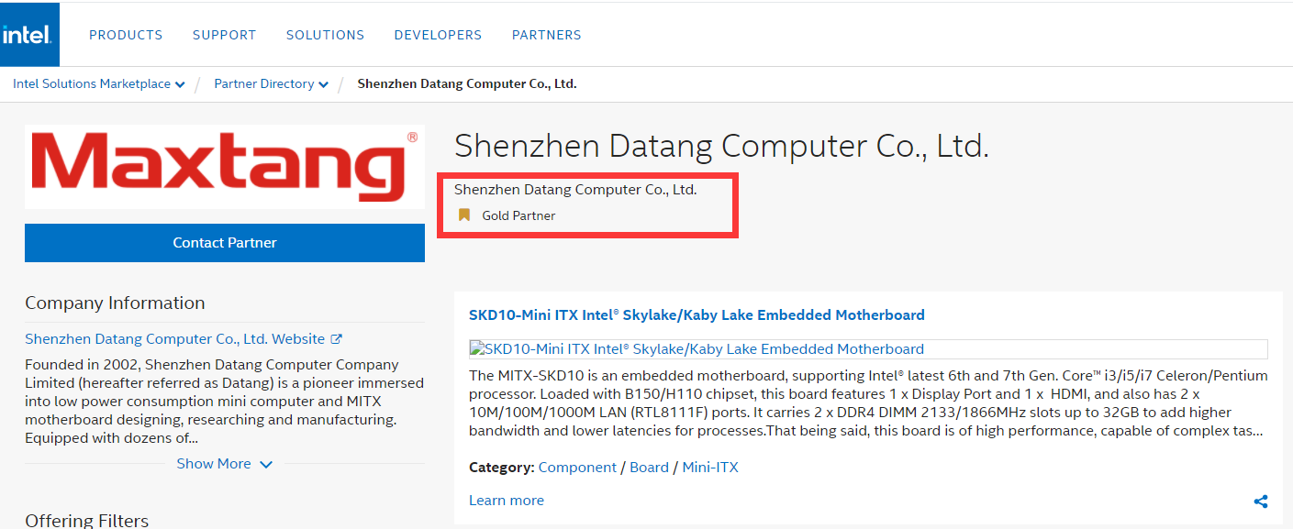Image resolution: width=1293 pixels, height=529 pixels.
Task: Click the Component category link
Action: tap(577, 468)
